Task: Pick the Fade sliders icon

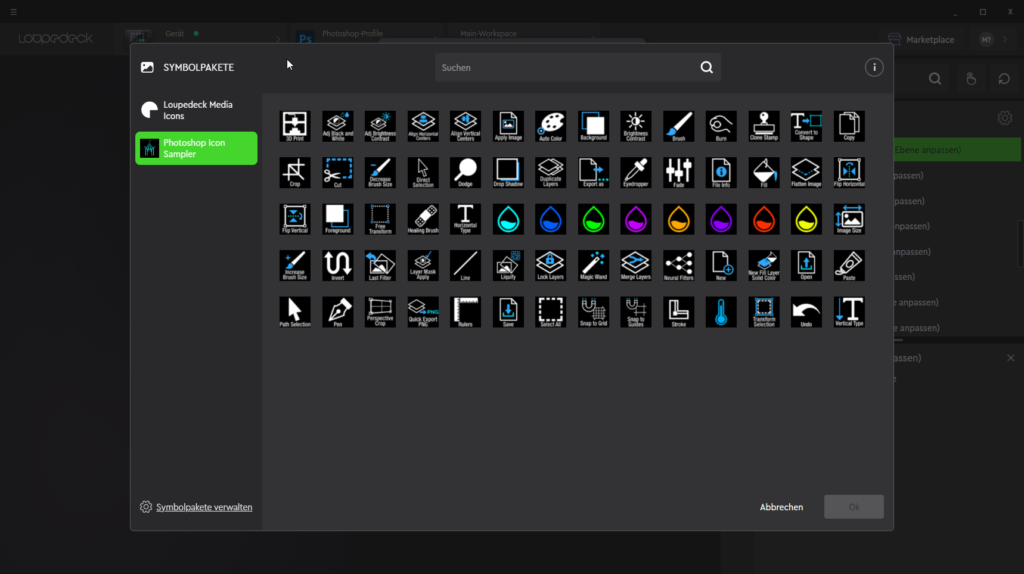Action: (679, 173)
